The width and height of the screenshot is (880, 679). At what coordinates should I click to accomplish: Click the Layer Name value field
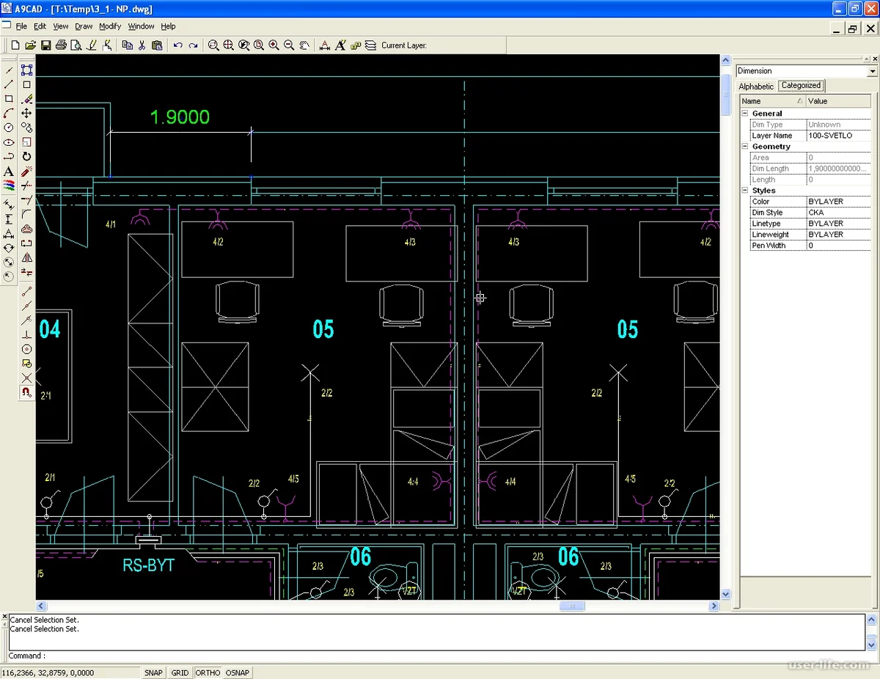click(838, 136)
